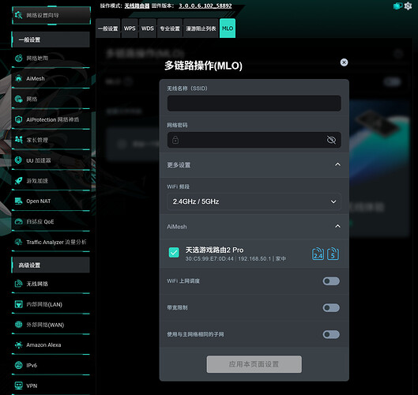
Task: Uncheck the 天选游戏路由2 Pro checkbox
Action: click(174, 253)
